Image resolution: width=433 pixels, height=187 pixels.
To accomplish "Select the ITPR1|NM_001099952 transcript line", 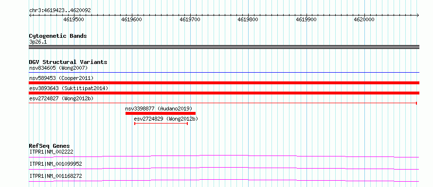I will tap(224, 168).
